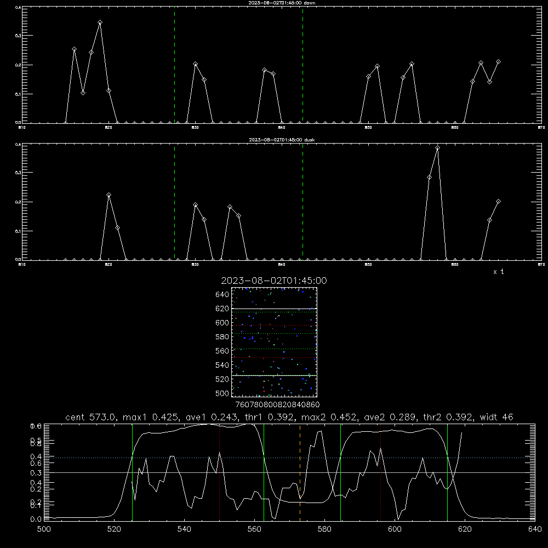
Task: Click the scatter image thumbnail in the center
Action: 275,342
